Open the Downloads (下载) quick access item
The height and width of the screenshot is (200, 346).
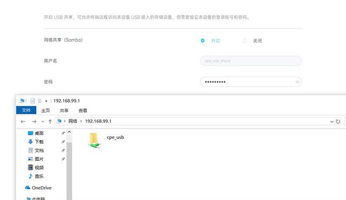(x=36, y=142)
